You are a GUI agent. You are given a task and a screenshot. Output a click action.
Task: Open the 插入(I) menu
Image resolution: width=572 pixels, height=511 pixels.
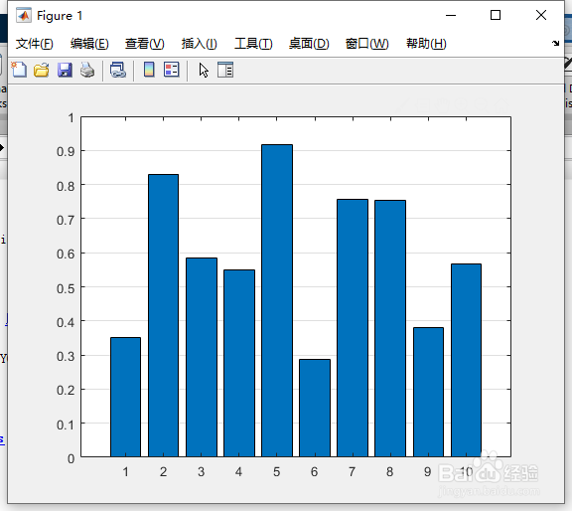point(200,44)
